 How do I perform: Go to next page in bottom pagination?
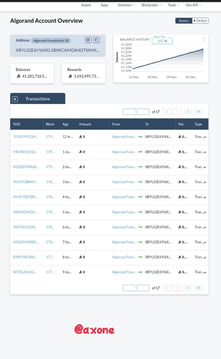pos(188,288)
